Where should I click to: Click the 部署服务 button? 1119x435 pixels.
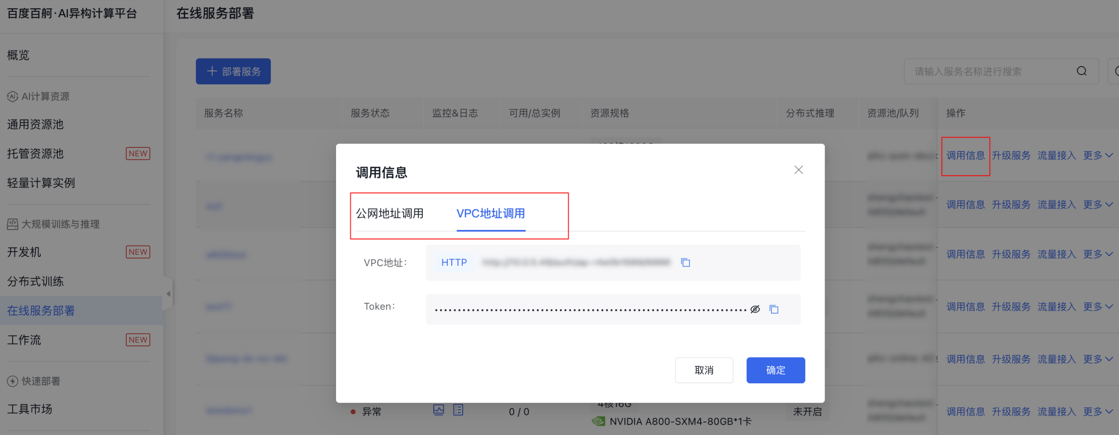tap(233, 71)
